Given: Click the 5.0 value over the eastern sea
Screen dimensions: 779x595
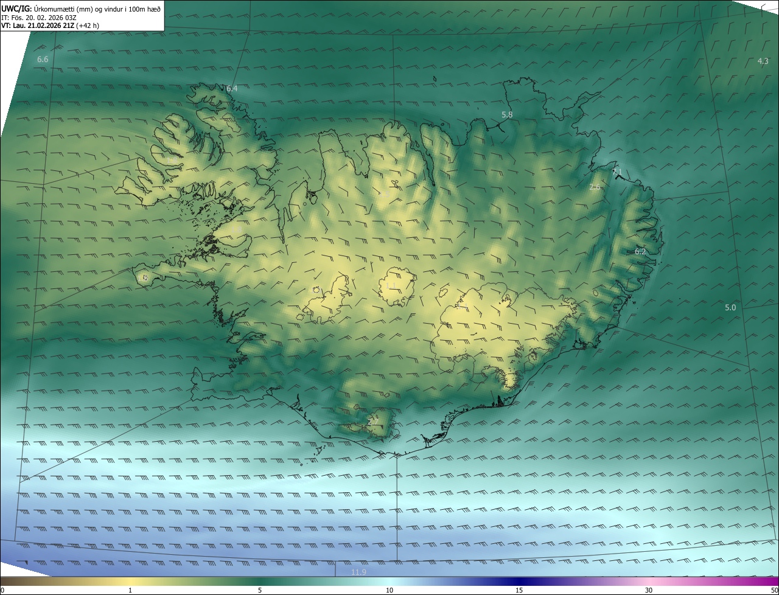Looking at the screenshot, I should (x=730, y=308).
